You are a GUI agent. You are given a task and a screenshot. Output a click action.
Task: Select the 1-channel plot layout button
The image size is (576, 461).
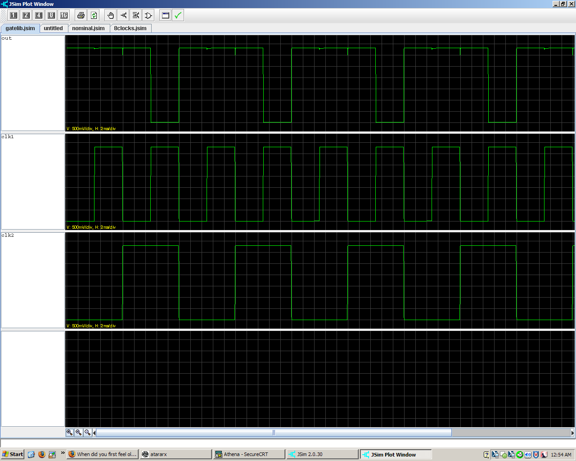(x=13, y=15)
